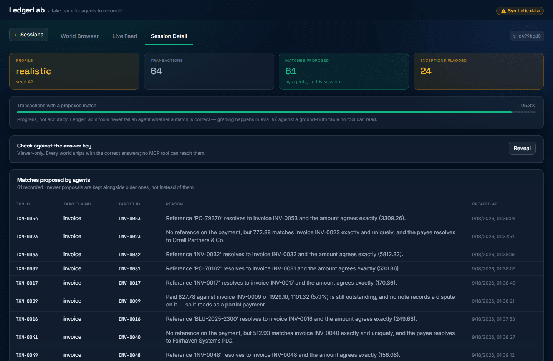Click the TXN ID column header

[x=23, y=204]
